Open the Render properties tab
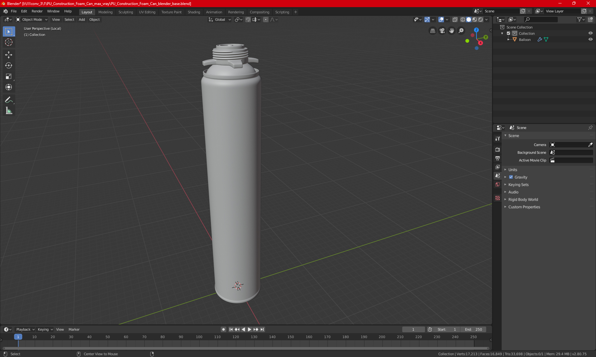596x357 pixels. click(498, 149)
